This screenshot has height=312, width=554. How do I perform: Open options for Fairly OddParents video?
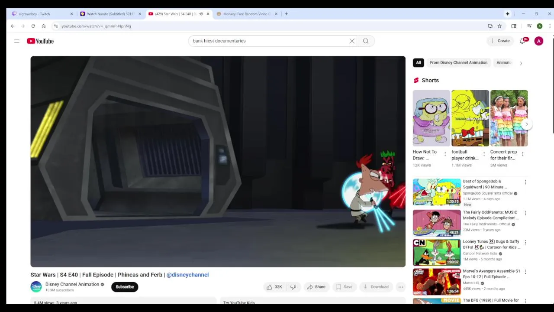525,213
